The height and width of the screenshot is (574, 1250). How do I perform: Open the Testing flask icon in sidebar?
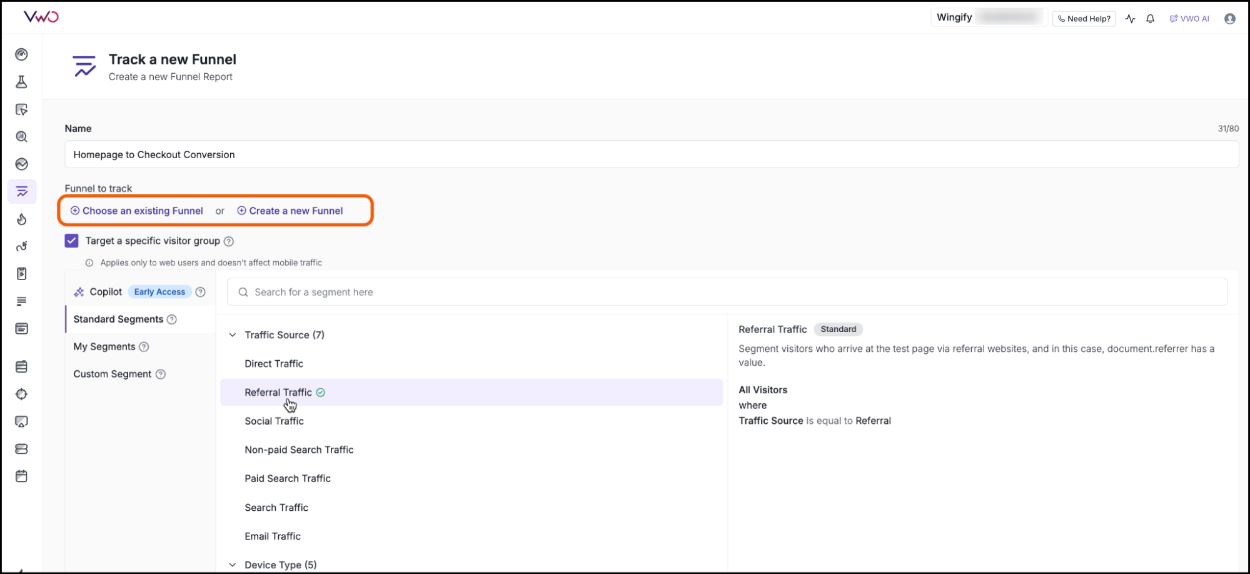coord(22,82)
